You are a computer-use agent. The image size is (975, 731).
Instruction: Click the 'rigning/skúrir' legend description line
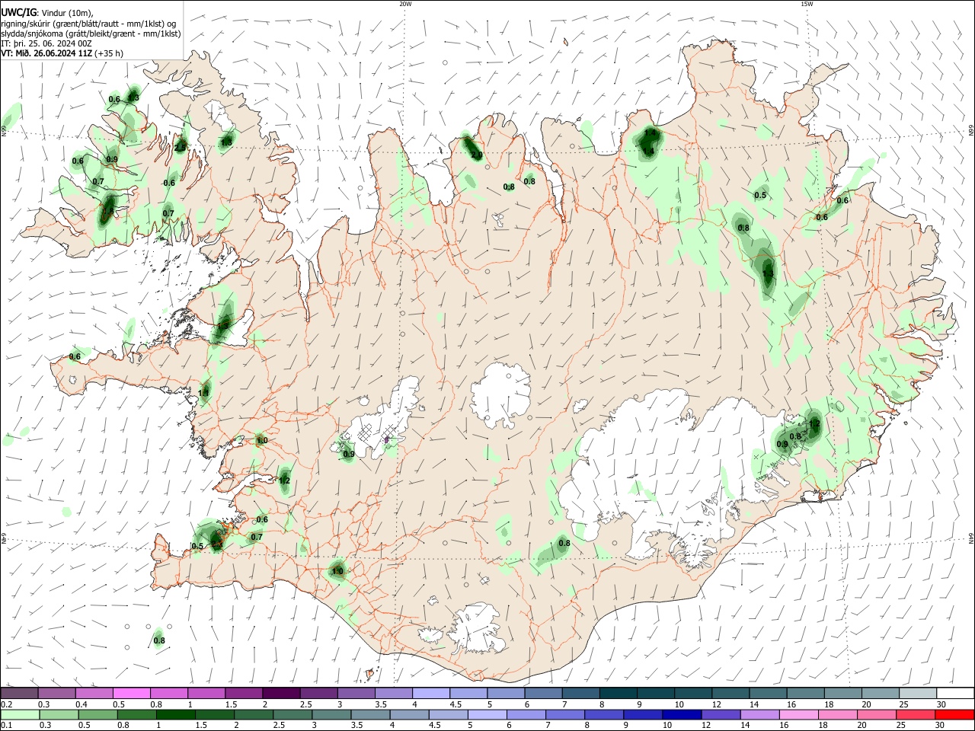(88, 23)
